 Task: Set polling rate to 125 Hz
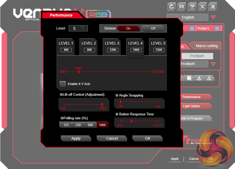pyautogui.click(x=66, y=125)
